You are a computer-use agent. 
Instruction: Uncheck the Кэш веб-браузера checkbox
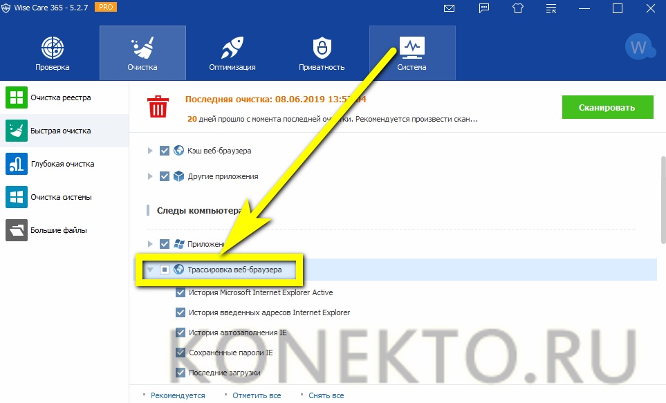165,151
